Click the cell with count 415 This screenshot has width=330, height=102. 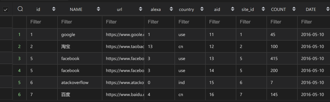(282, 58)
